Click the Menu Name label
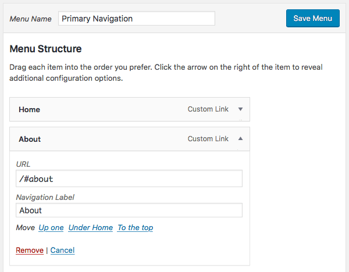 click(x=30, y=19)
